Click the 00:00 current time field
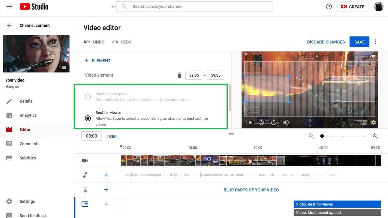 coord(92,136)
